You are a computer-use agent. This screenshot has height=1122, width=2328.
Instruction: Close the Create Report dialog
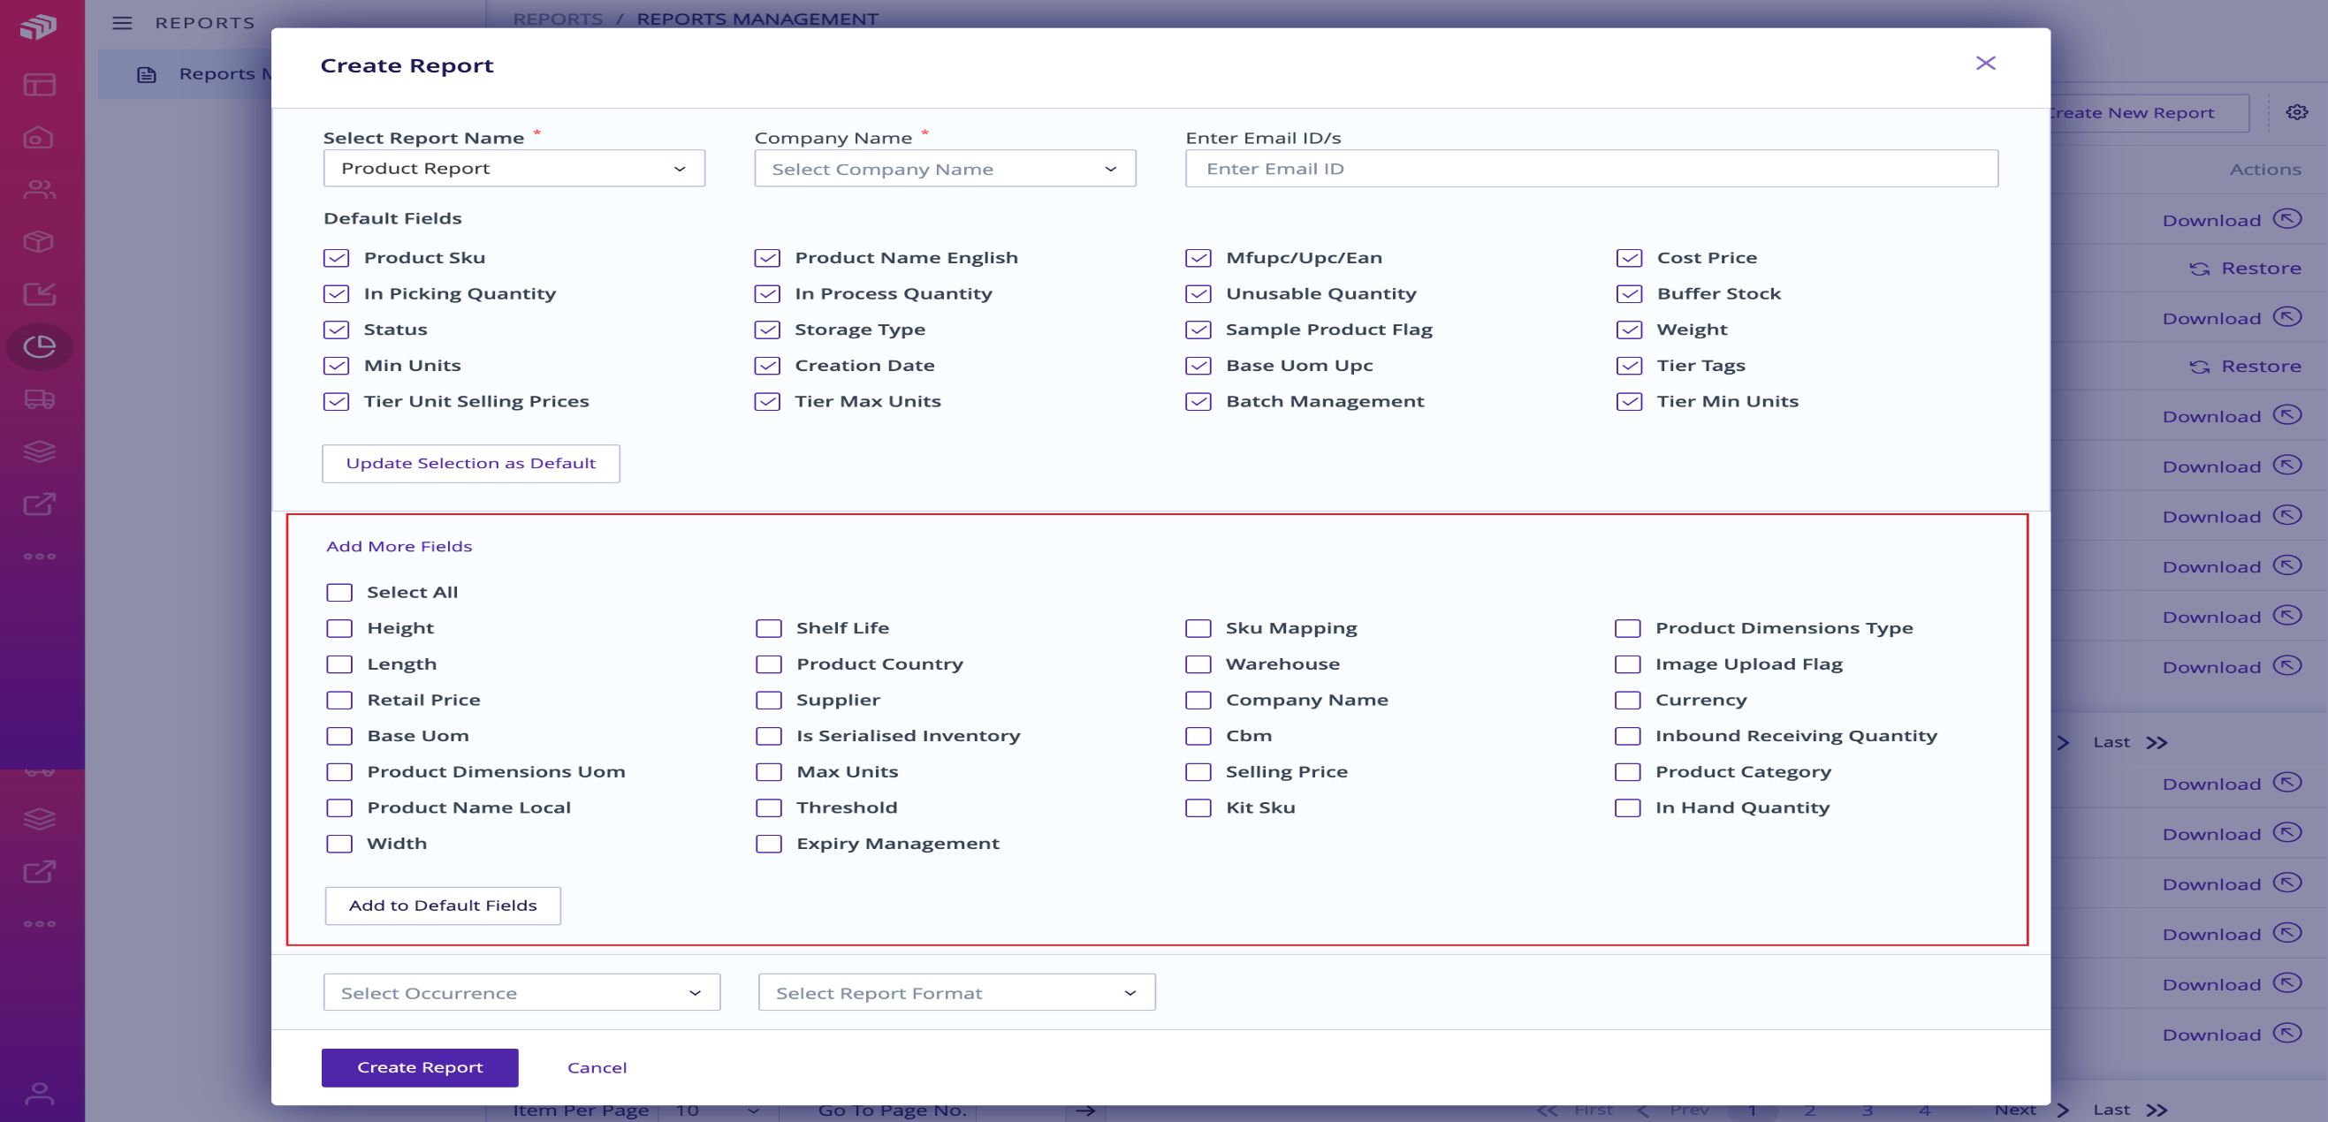click(1985, 64)
